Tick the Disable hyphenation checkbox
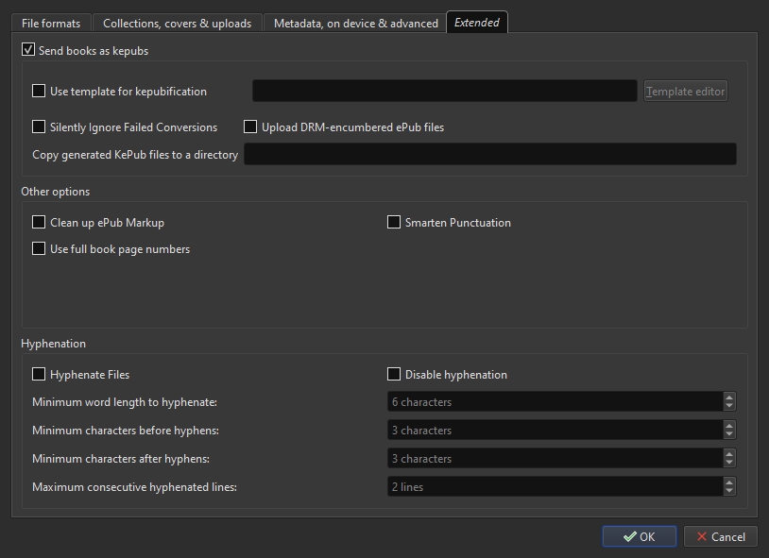This screenshot has height=558, width=769. 394,375
